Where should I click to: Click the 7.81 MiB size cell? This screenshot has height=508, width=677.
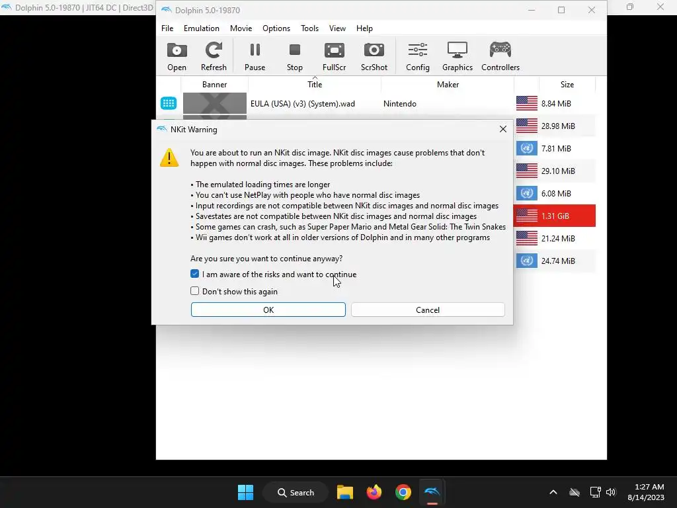click(556, 149)
